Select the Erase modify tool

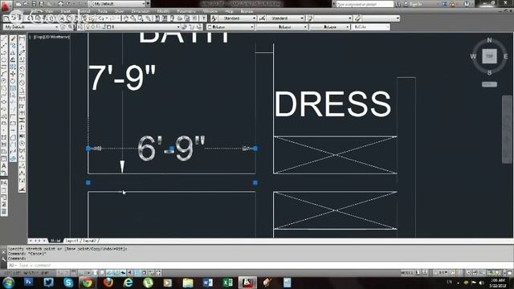13,39
